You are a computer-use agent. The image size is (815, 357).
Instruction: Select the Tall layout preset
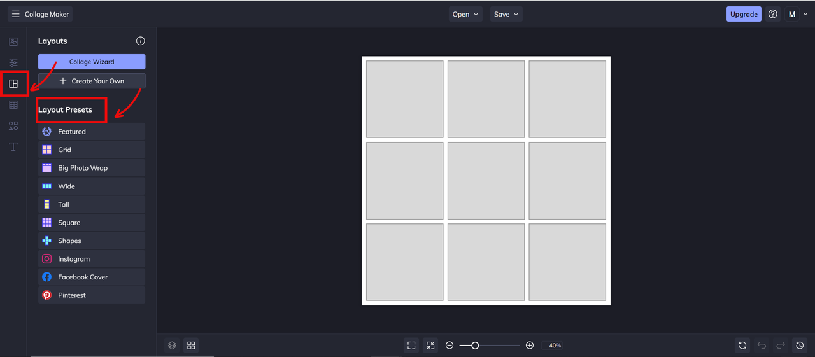click(x=92, y=204)
